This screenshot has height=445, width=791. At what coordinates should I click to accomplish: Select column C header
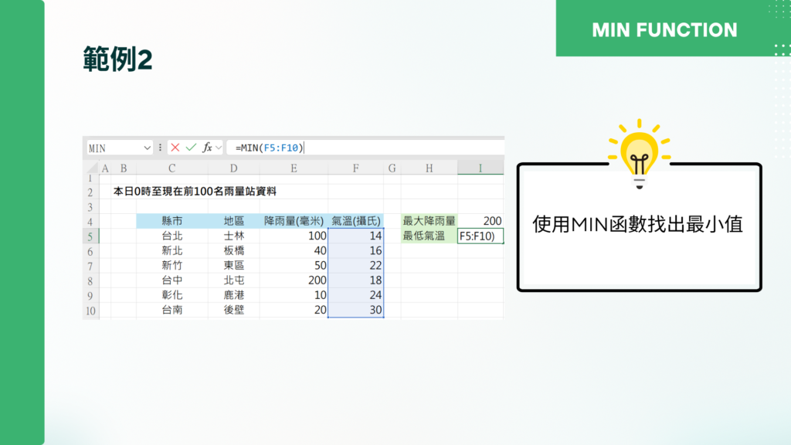172,168
